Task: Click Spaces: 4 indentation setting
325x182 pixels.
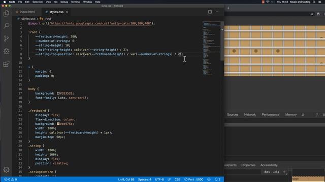Action: [145, 179]
